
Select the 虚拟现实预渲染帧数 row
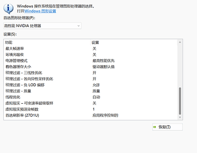point(91,109)
